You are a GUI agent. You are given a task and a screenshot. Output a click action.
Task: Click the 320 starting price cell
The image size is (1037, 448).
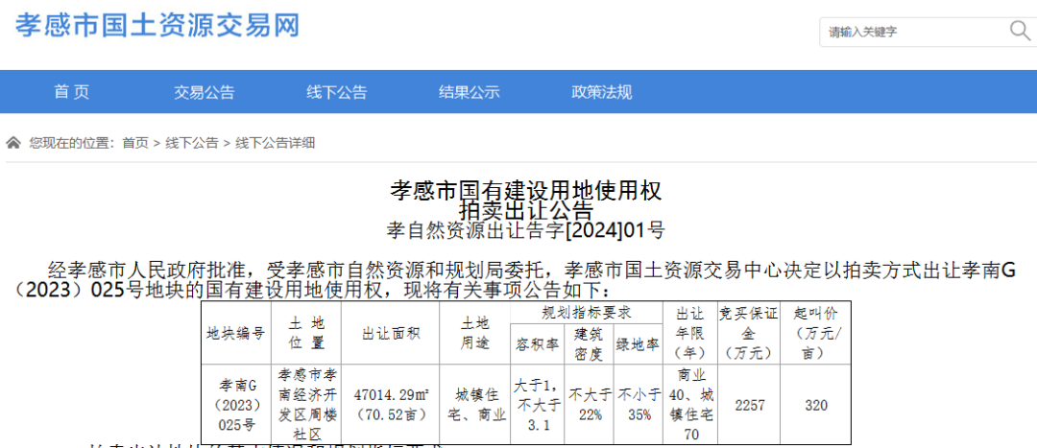point(815,405)
